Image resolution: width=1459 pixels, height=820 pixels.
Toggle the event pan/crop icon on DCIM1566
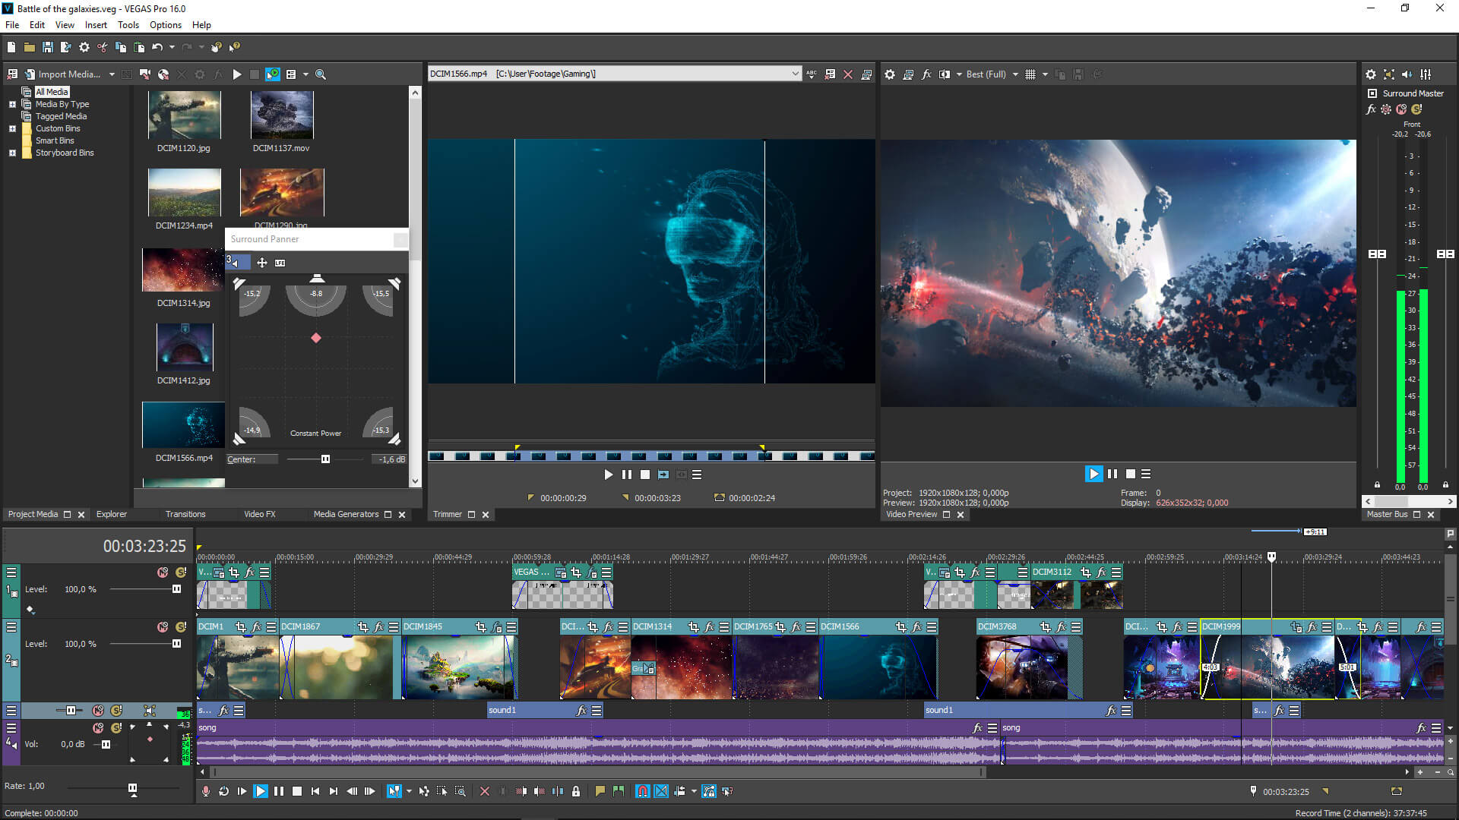897,626
